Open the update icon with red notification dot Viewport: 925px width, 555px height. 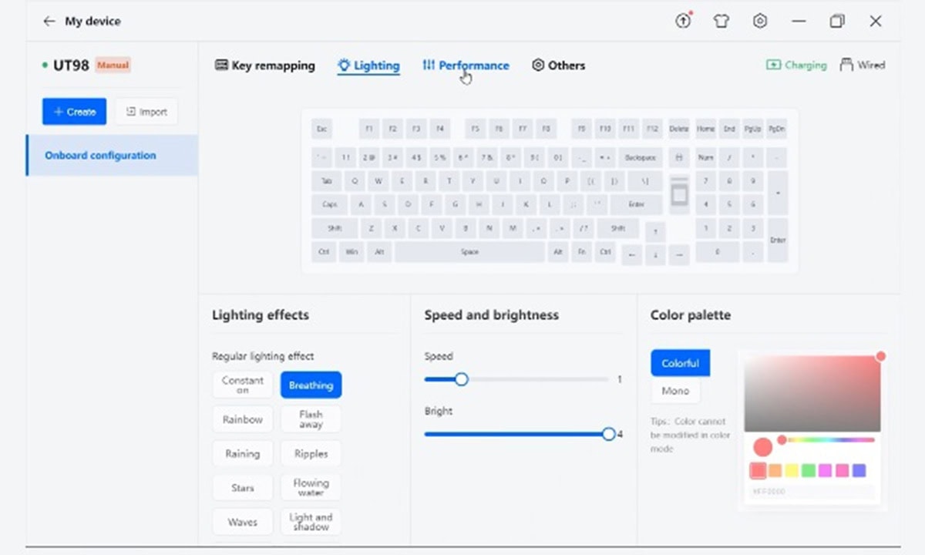pyautogui.click(x=683, y=22)
